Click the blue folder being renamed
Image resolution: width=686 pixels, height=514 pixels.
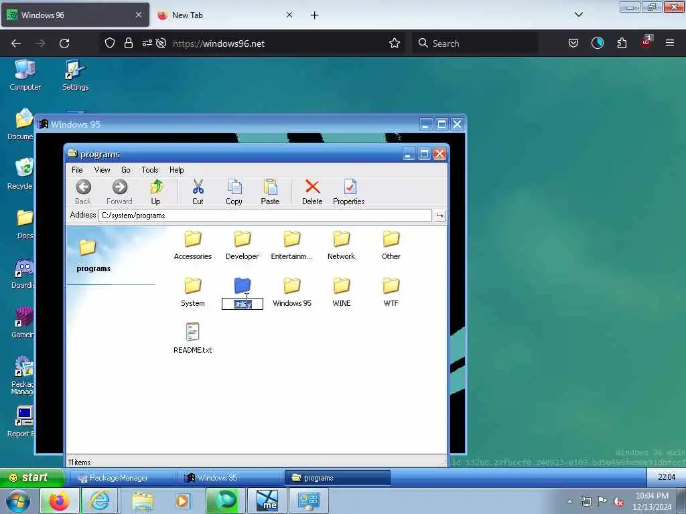coord(242,285)
